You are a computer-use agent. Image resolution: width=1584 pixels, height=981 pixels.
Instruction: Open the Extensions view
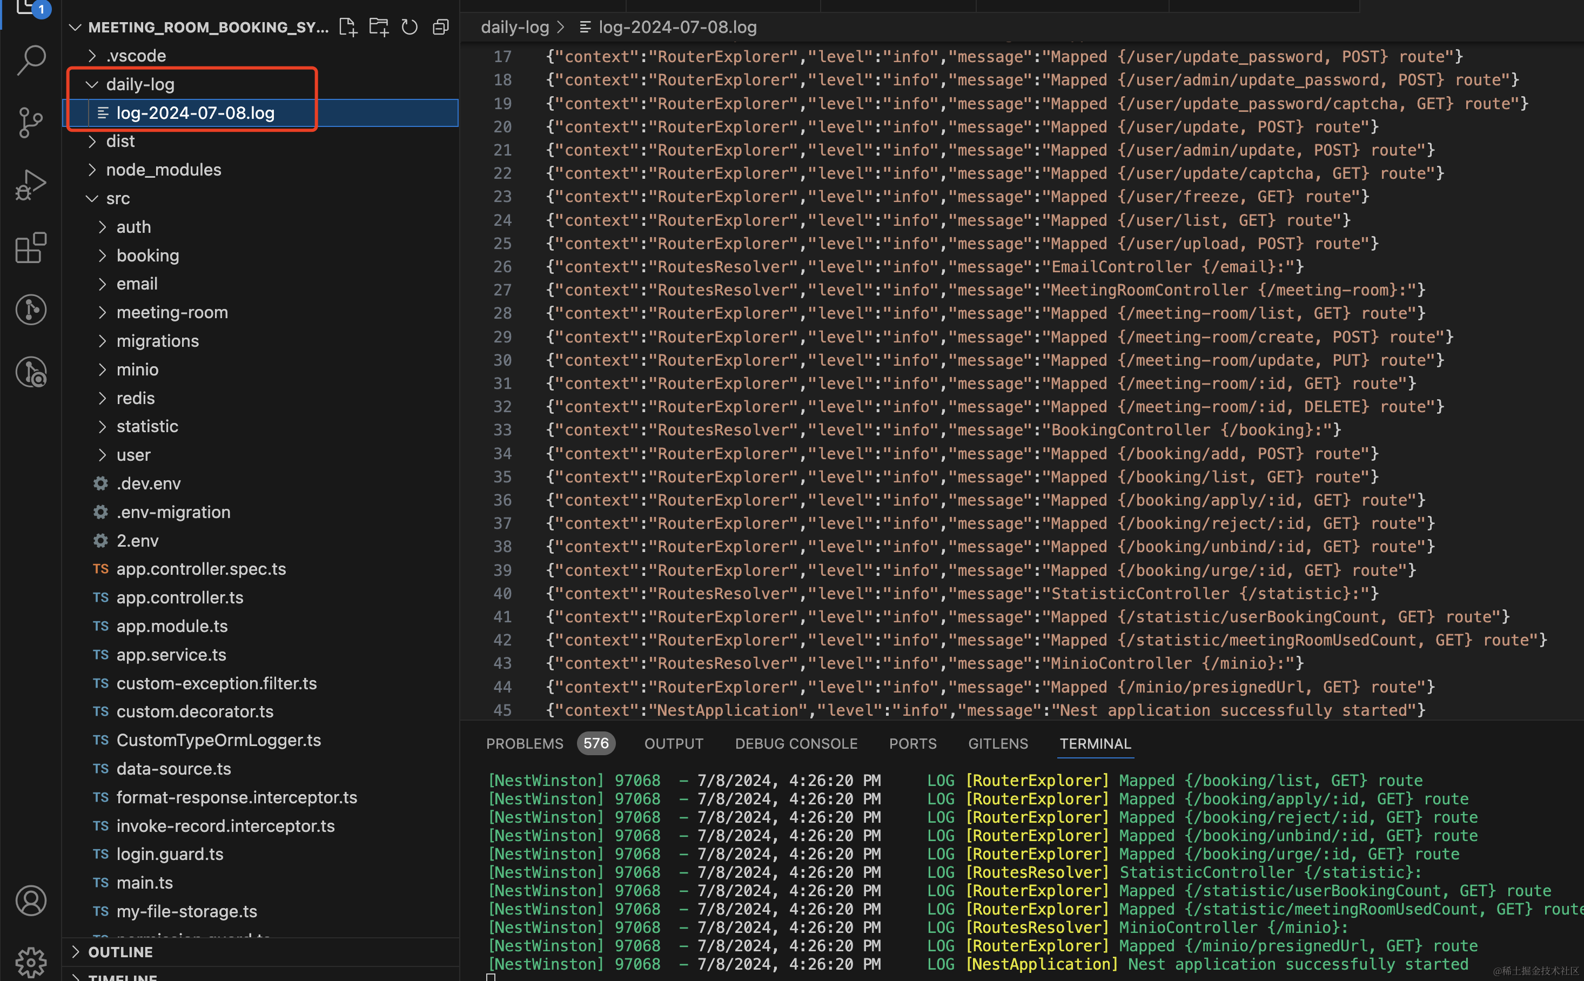click(x=30, y=247)
